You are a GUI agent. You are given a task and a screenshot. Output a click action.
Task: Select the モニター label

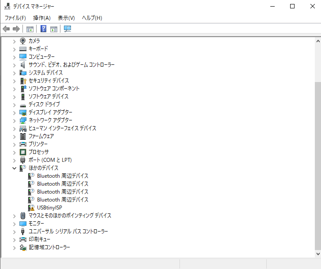click(36, 224)
